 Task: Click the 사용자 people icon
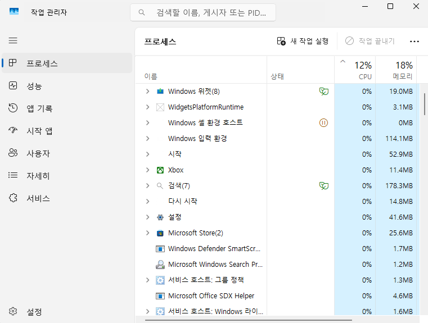[x=13, y=153]
